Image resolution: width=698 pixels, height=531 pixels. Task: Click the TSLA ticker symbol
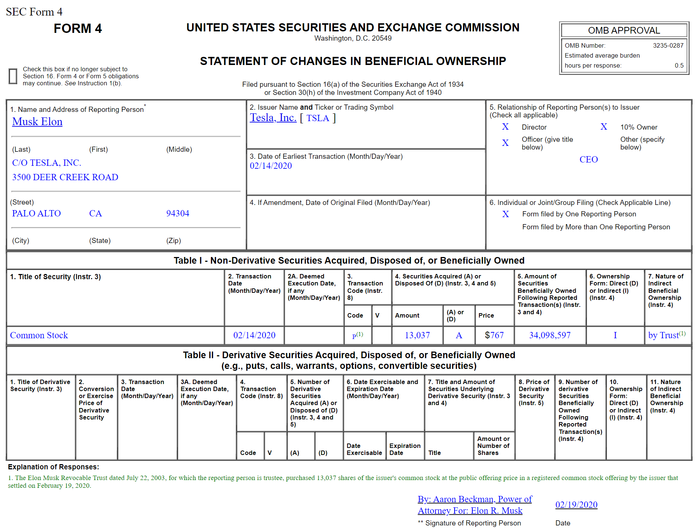(318, 118)
